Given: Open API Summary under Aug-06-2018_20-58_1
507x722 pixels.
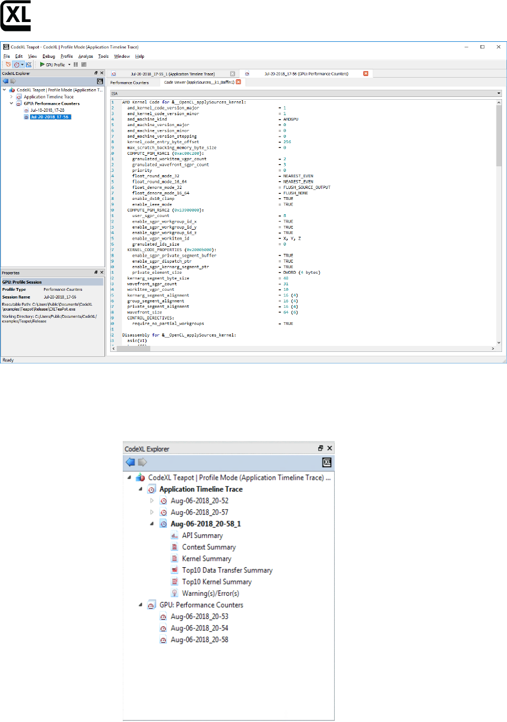Looking at the screenshot, I should click(x=202, y=535).
